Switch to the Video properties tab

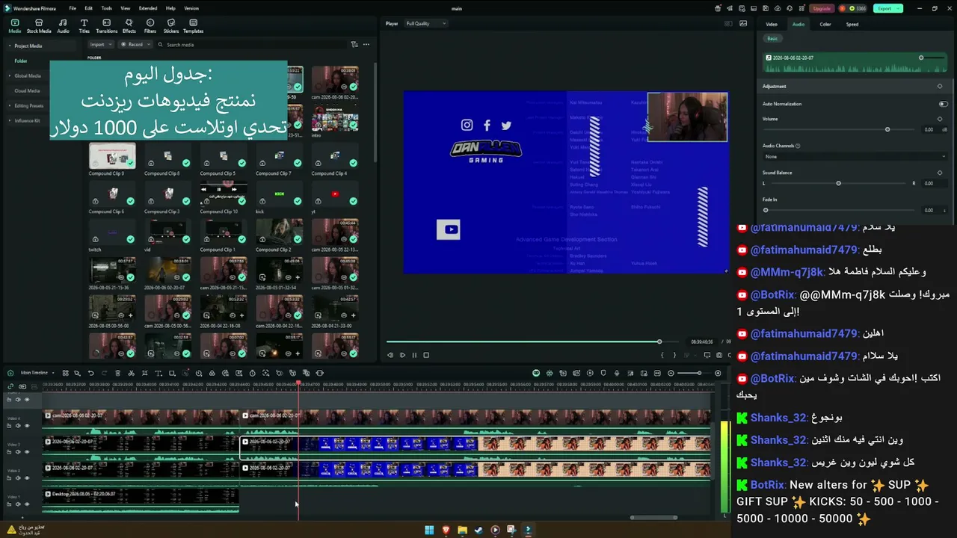coord(772,24)
